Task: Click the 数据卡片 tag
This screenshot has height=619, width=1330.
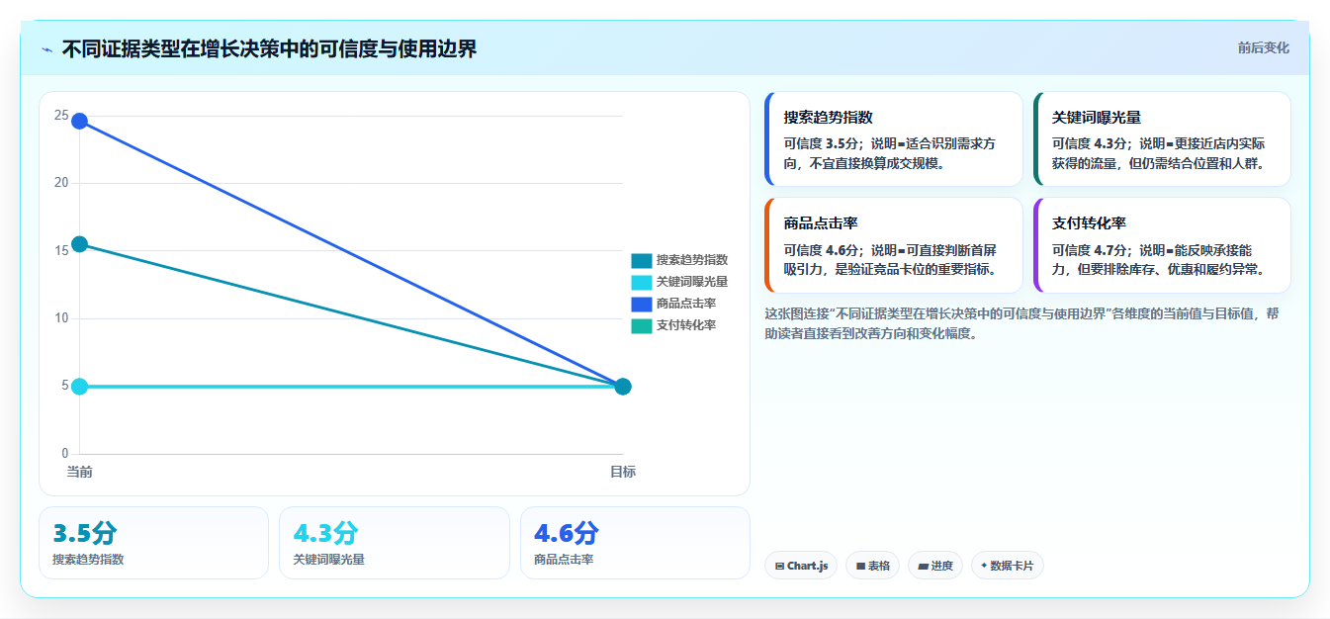Action: point(1007,566)
